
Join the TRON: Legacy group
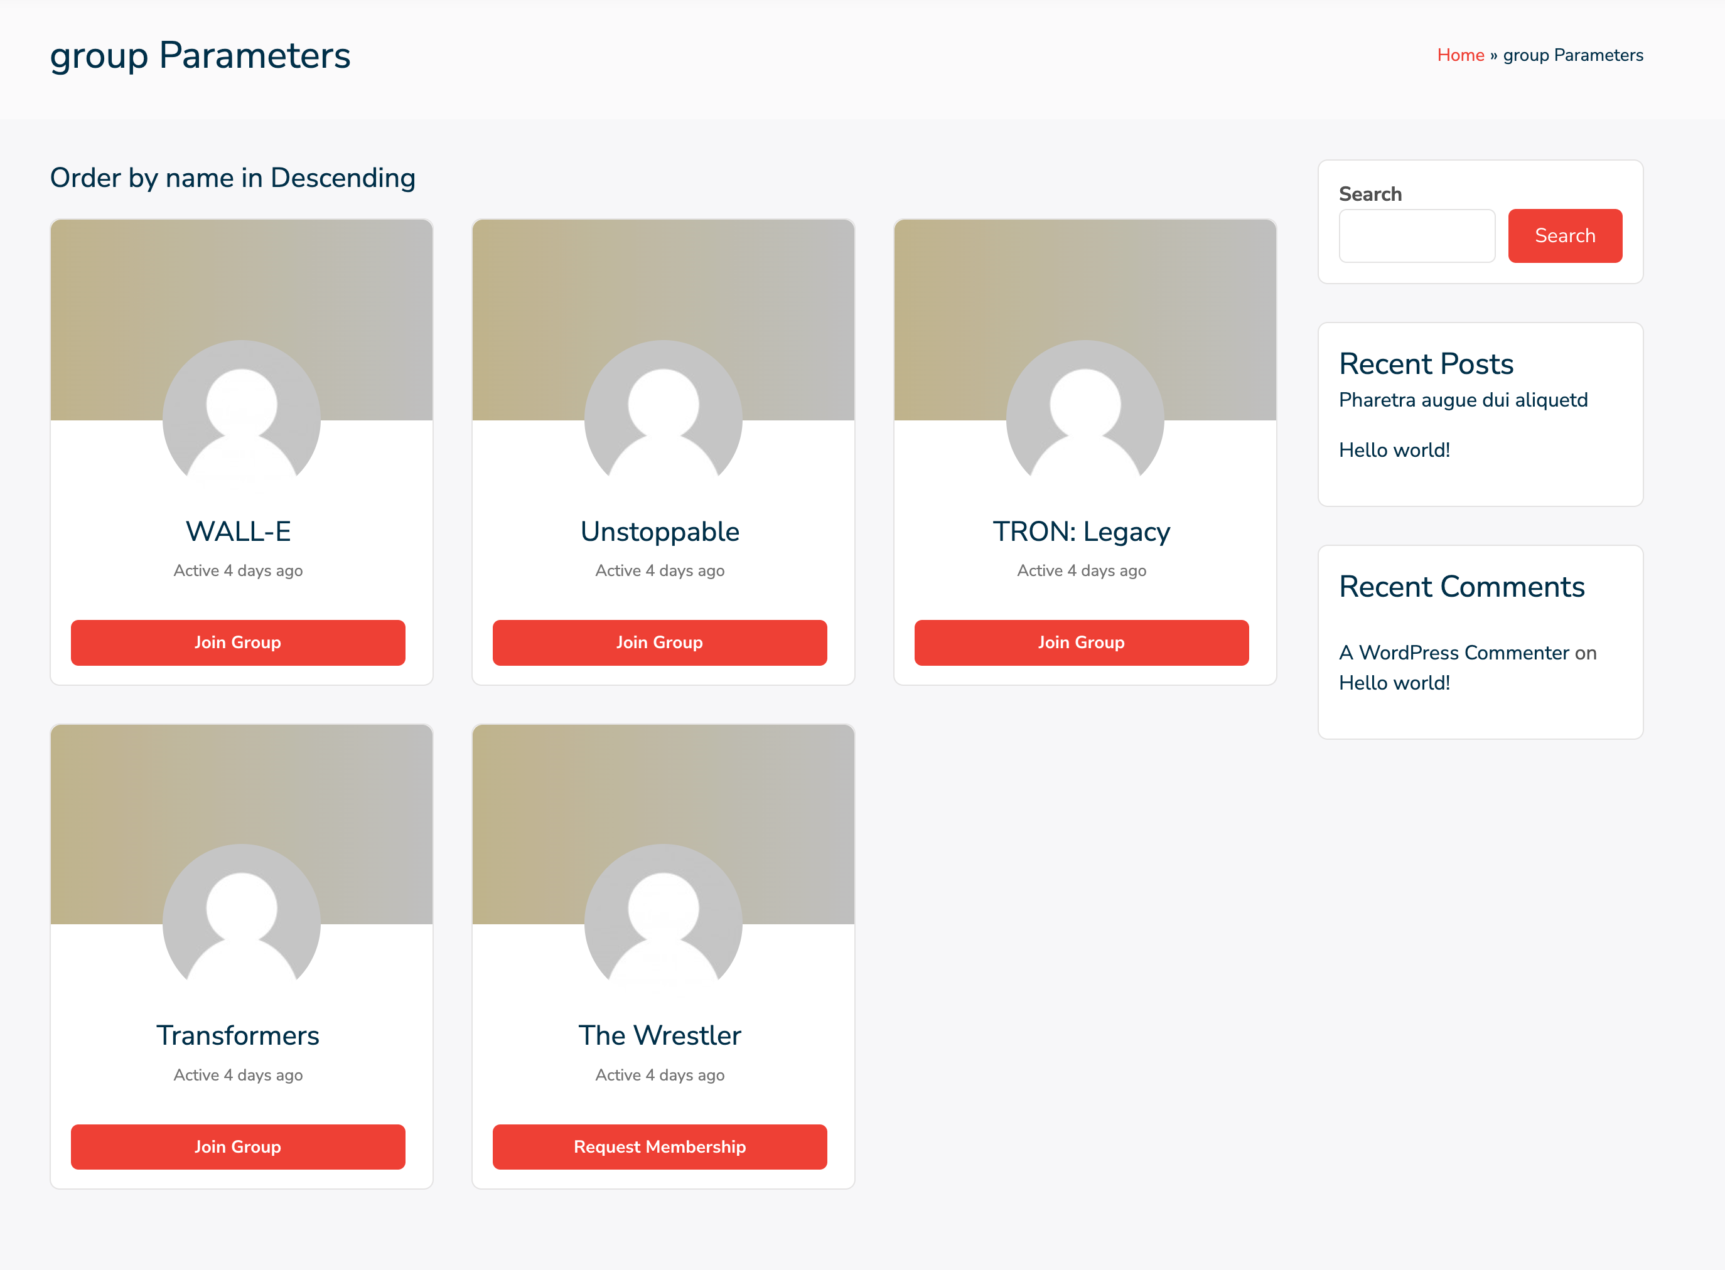point(1080,642)
